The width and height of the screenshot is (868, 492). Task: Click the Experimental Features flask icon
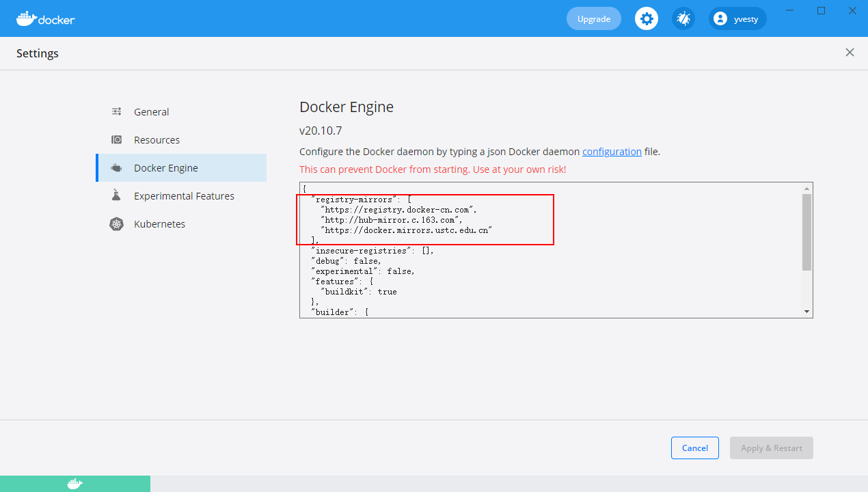pyautogui.click(x=116, y=195)
